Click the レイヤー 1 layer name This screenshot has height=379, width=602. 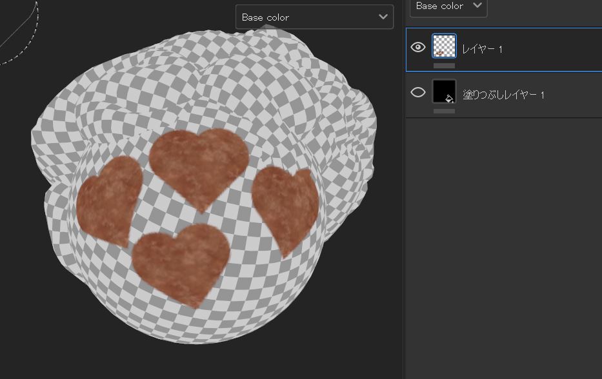(x=482, y=49)
